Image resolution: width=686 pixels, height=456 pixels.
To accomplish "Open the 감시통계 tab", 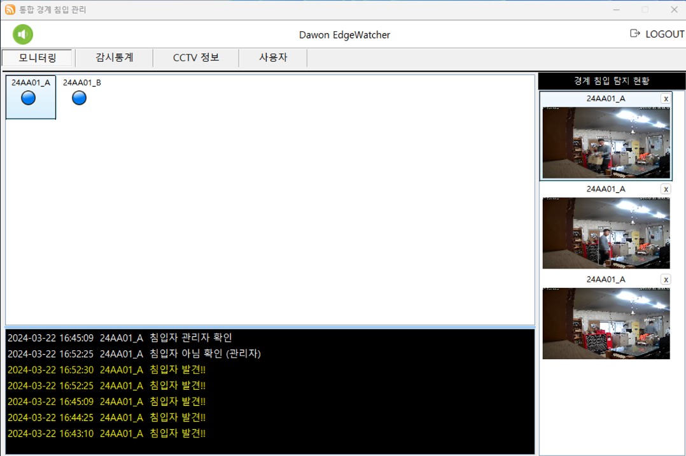I will 115,58.
